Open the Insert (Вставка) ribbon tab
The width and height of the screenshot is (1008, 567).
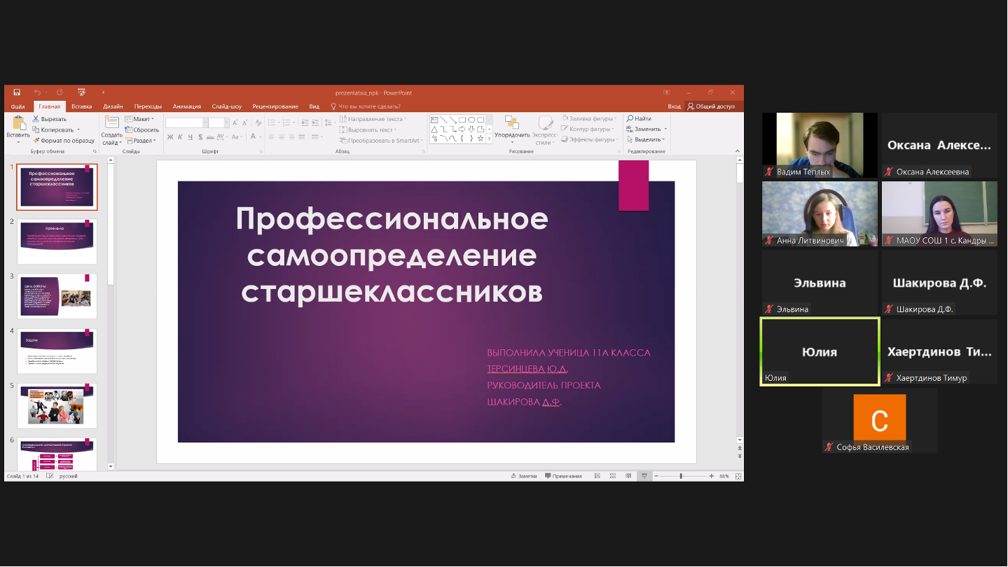coord(81,106)
